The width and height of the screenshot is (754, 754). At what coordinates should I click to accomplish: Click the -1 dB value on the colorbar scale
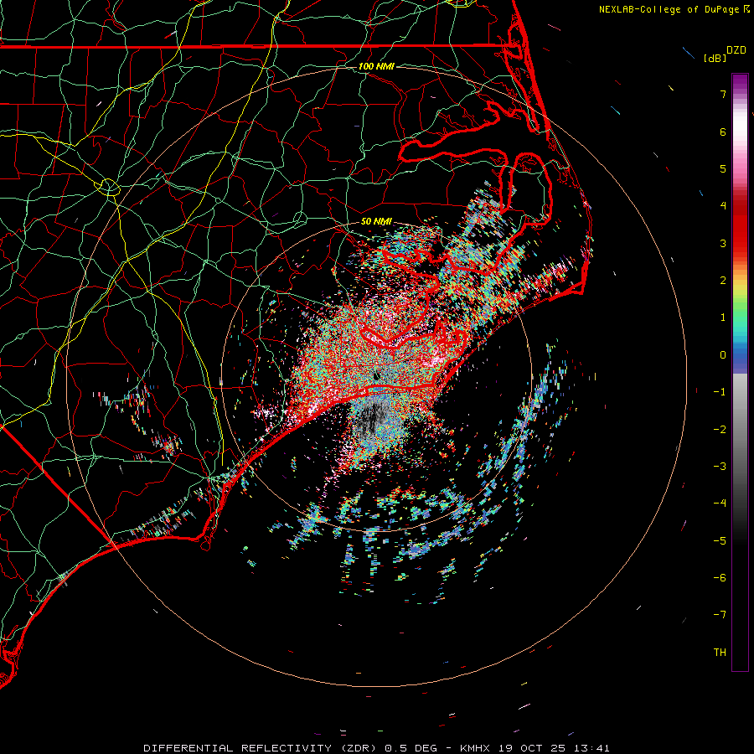coord(720,392)
